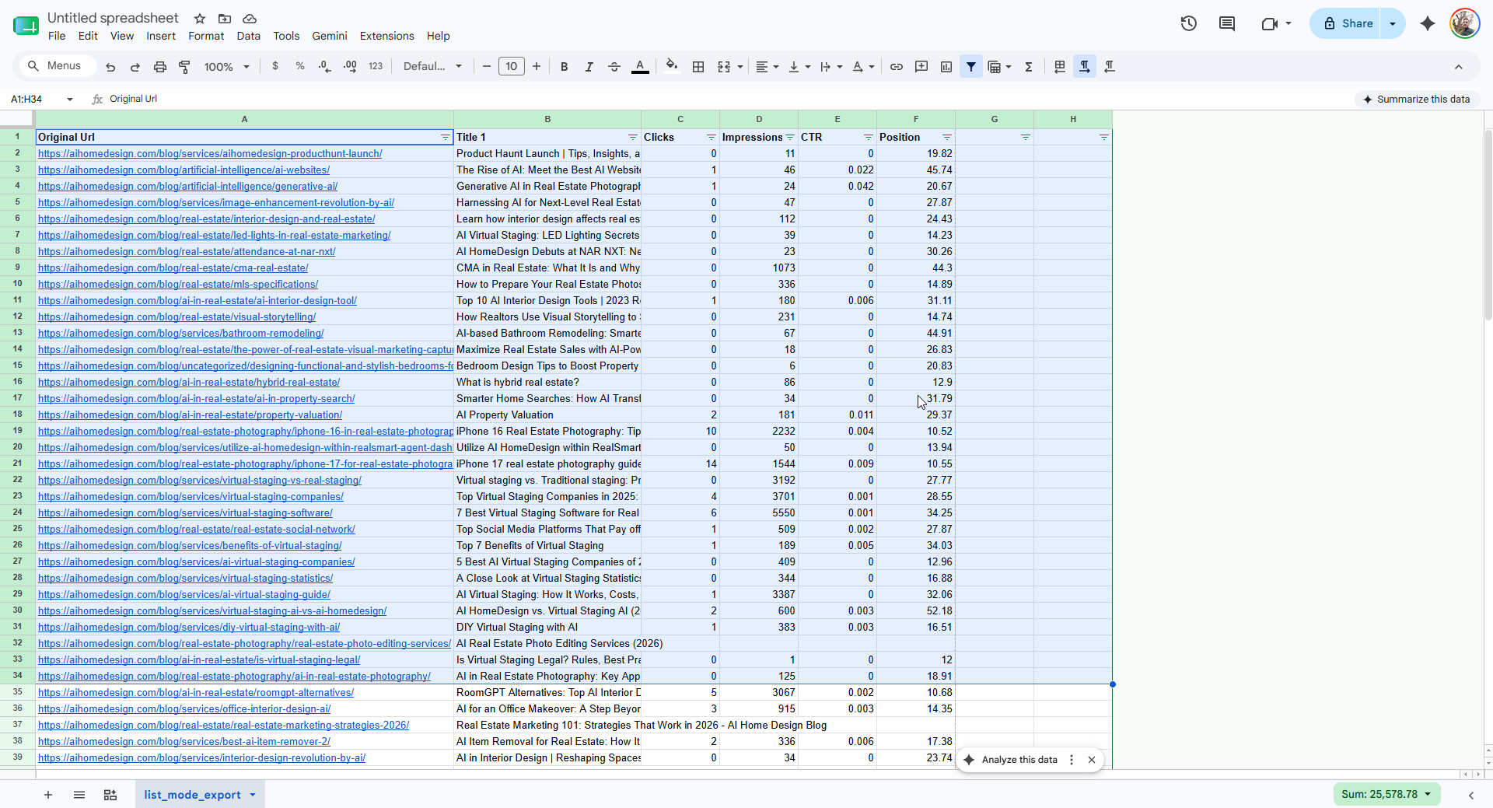Undo the last action
This screenshot has height=808, width=1493.
click(110, 67)
